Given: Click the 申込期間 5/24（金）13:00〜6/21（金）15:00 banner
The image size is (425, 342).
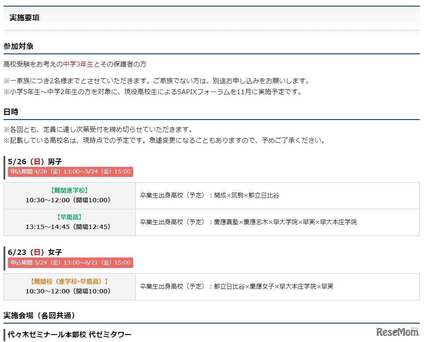Looking at the screenshot, I should tap(70, 262).
